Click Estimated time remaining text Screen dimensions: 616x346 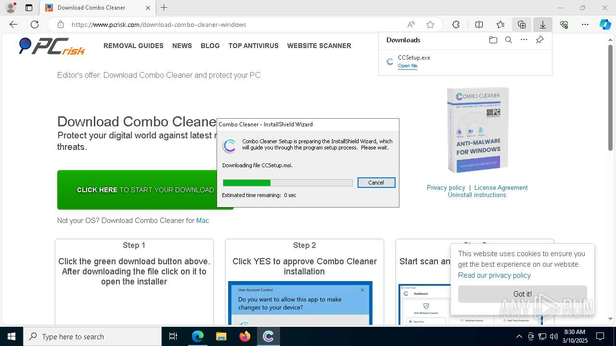(259, 195)
